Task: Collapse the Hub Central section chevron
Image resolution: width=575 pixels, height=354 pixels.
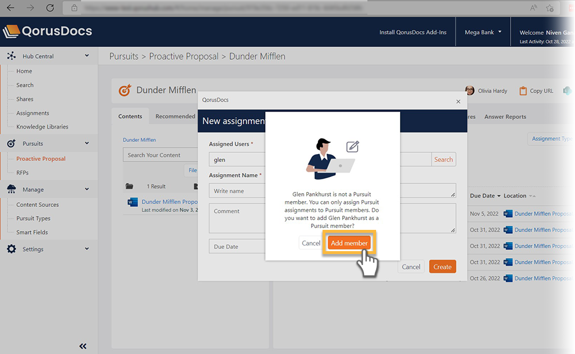Action: (87, 56)
